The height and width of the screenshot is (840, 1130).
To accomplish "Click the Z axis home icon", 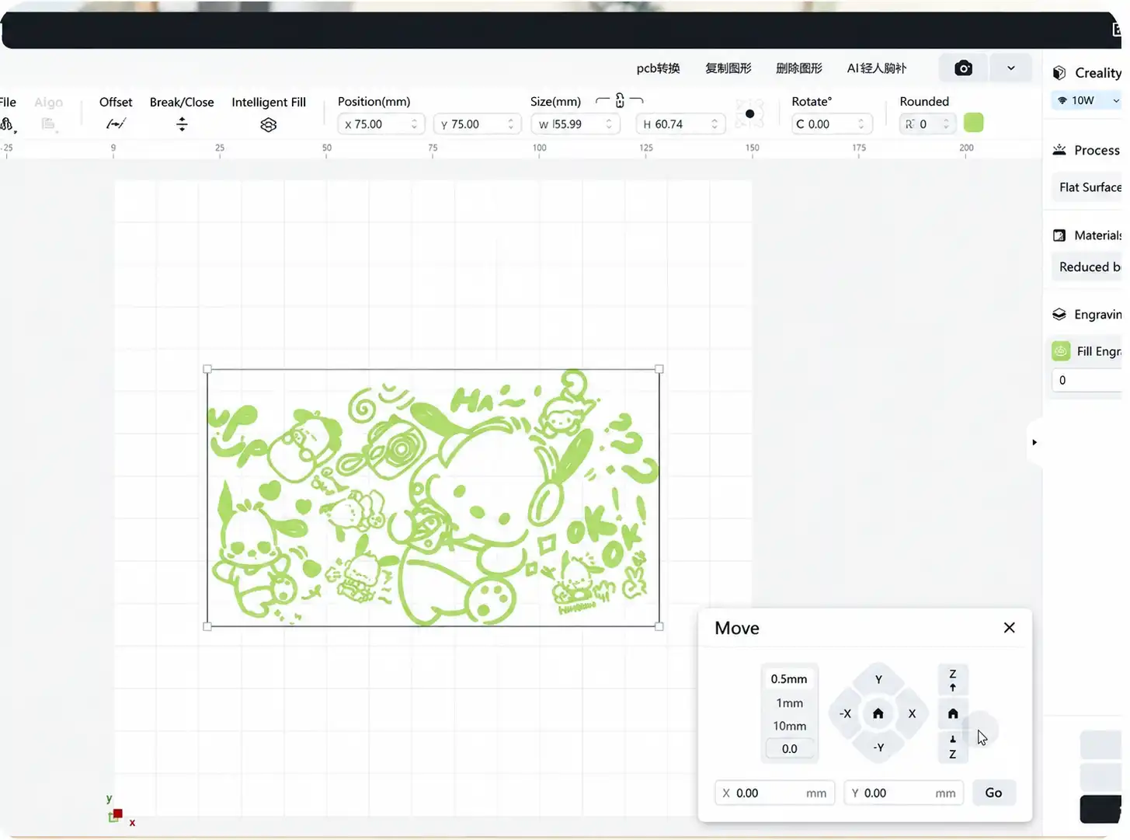I will click(x=953, y=713).
